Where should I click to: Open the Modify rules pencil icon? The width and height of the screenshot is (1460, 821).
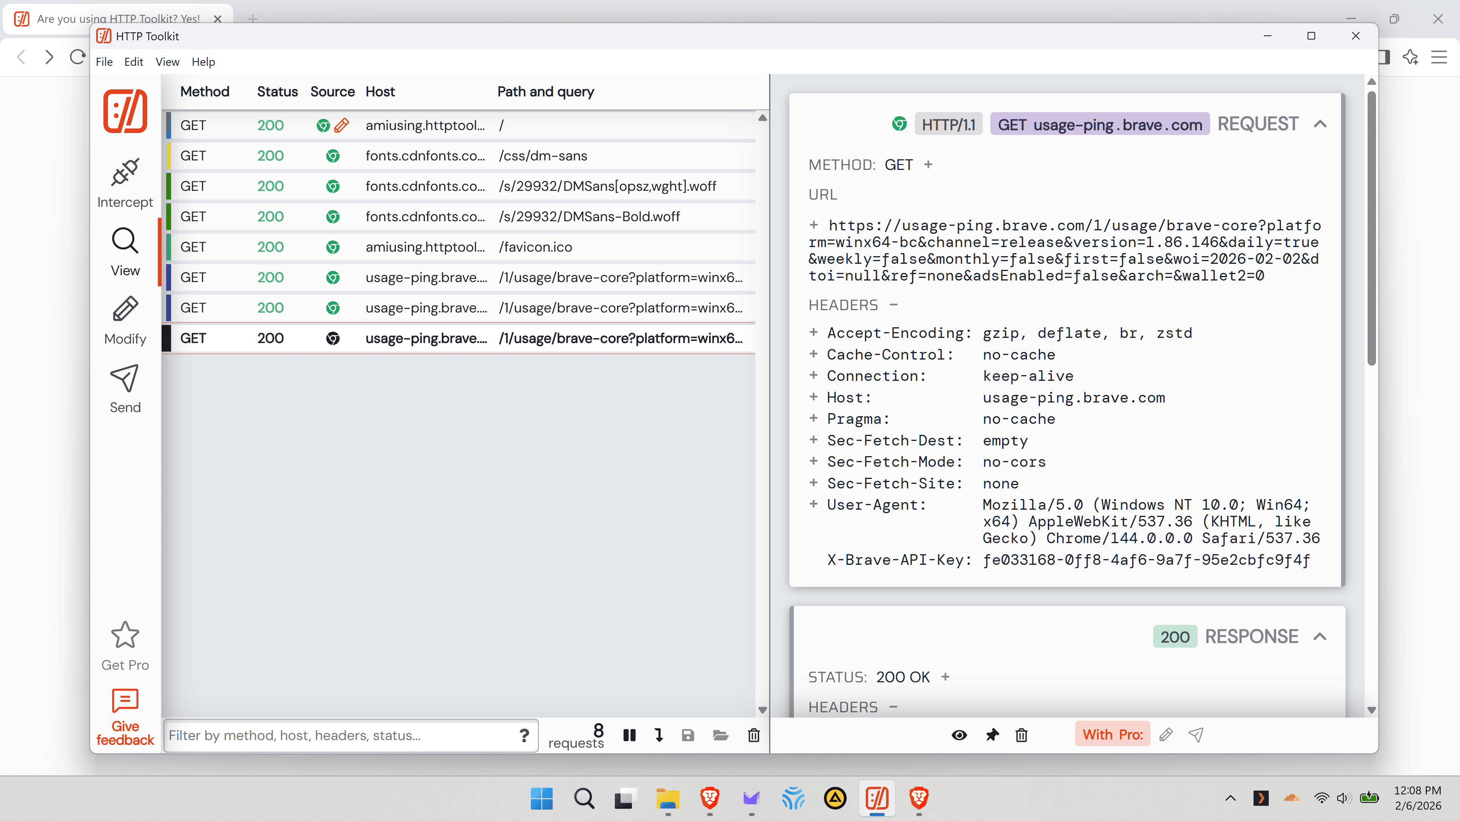coord(125,309)
